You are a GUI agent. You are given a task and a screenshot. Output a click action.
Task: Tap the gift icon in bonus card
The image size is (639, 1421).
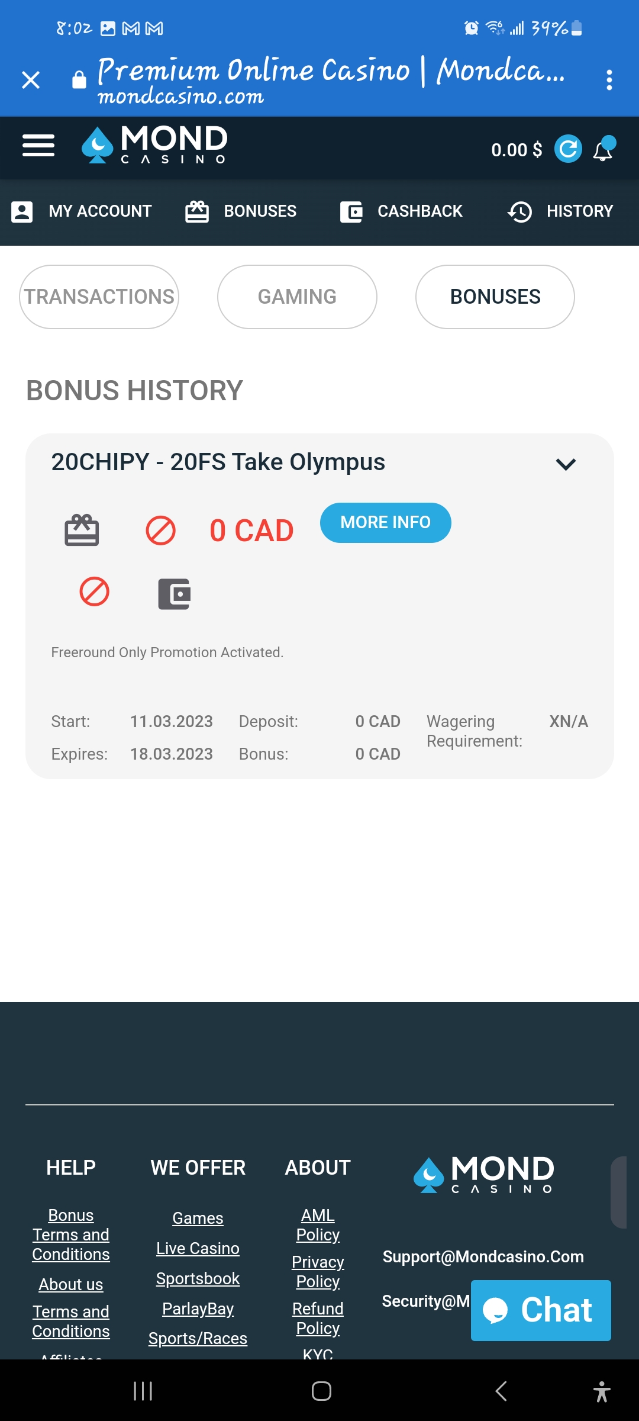point(82,530)
